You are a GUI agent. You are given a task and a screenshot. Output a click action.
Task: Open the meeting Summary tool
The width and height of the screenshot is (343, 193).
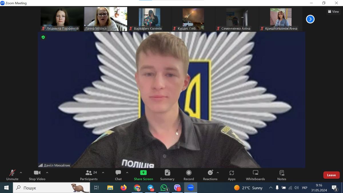click(167, 175)
